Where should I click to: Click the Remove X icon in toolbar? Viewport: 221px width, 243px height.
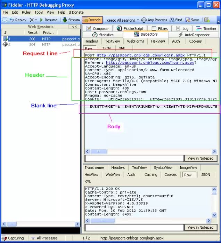point(32,20)
